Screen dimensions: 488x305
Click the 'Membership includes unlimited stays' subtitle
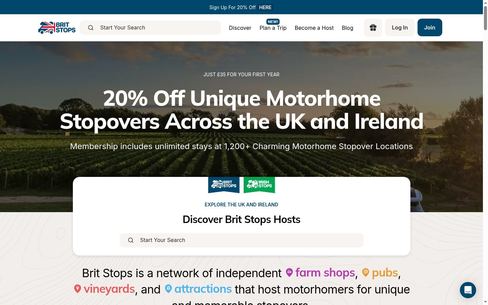point(241,146)
